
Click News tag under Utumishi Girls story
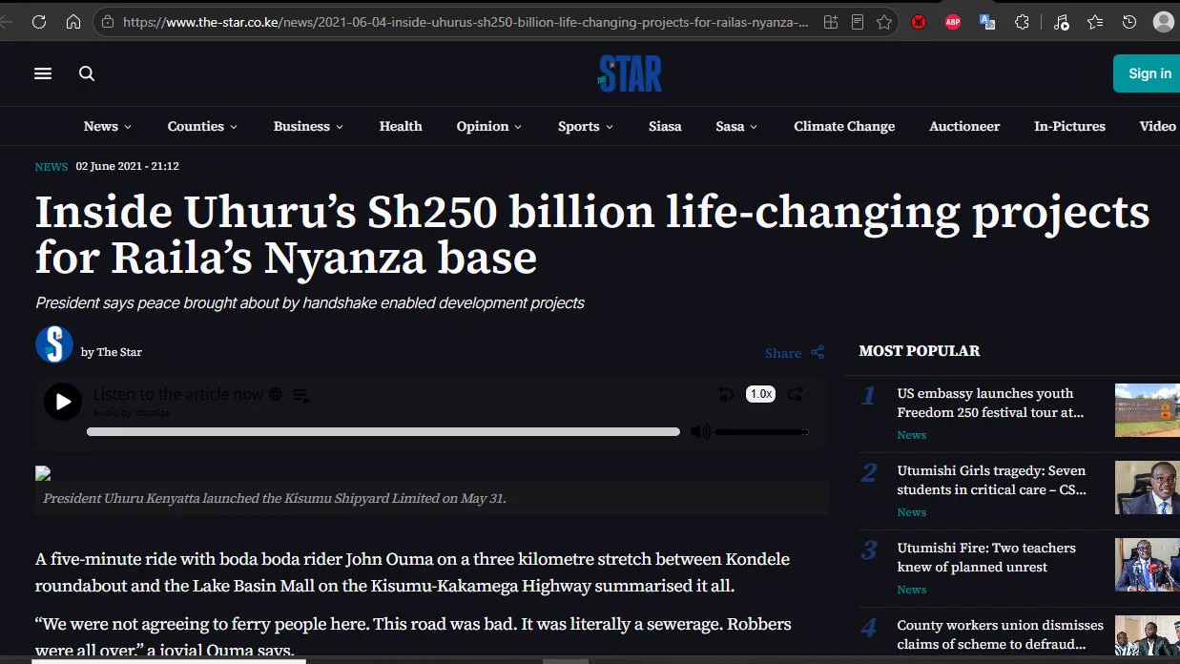[912, 512]
